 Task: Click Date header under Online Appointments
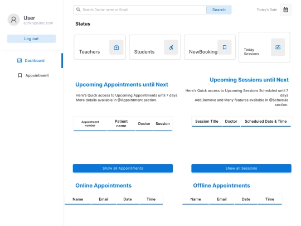click(128, 199)
